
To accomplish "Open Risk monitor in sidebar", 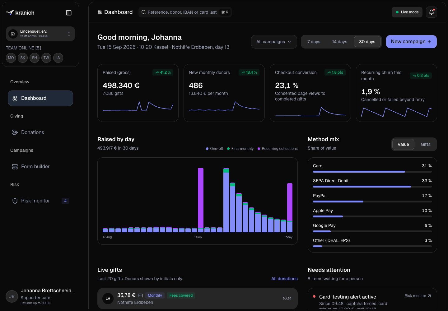I will (40, 201).
